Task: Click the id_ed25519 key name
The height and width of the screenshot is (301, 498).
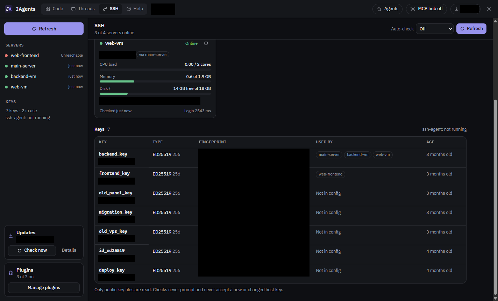Action: 112,251
